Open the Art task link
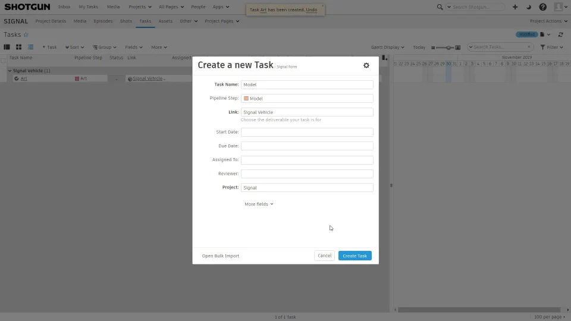The image size is (571, 321). [x=24, y=78]
